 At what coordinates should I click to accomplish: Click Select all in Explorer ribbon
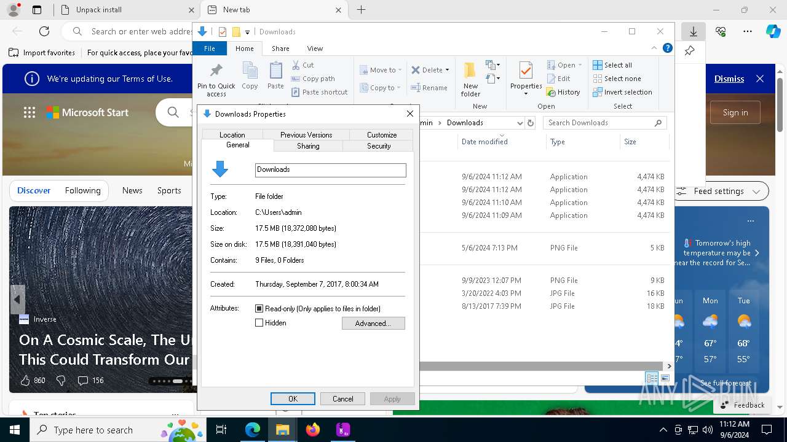[x=612, y=65]
